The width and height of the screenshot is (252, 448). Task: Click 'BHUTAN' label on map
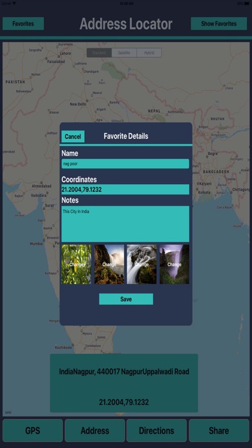[x=218, y=118]
